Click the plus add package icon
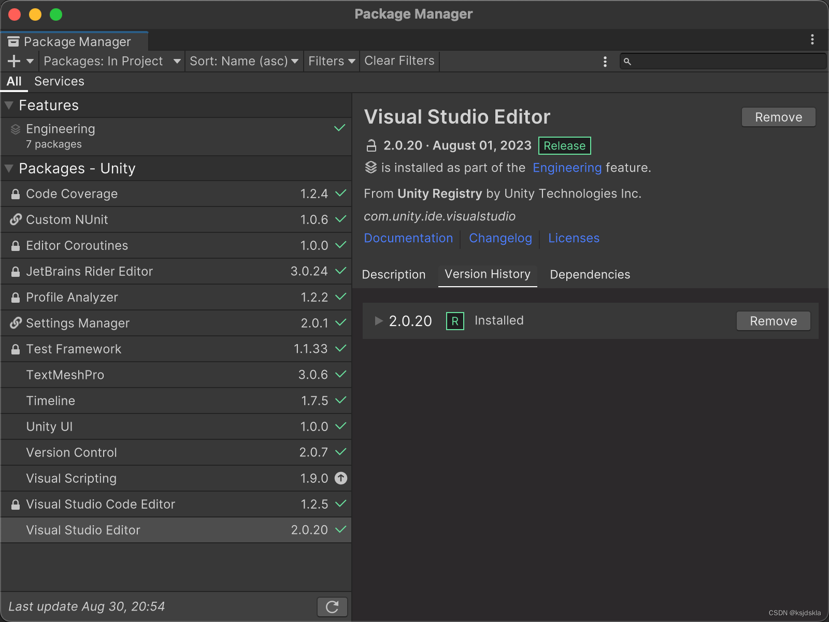 click(14, 61)
